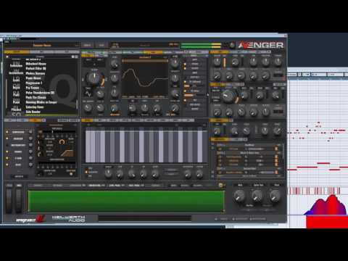
Task: Click the large oscillator knob with colored ring
Action: tap(94, 78)
